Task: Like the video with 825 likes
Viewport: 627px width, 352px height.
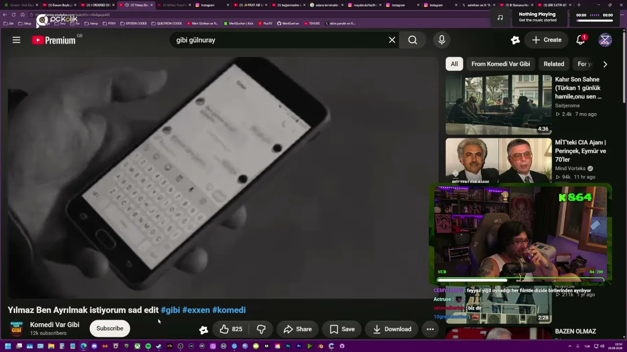Action: [x=231, y=330]
